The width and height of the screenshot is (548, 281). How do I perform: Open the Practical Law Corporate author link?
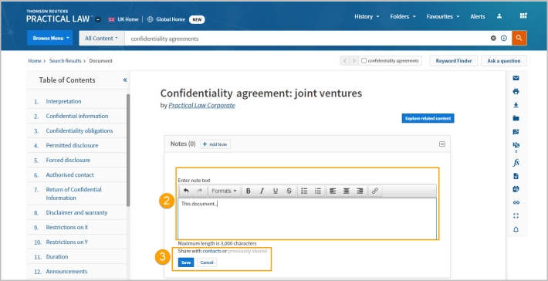201,105
